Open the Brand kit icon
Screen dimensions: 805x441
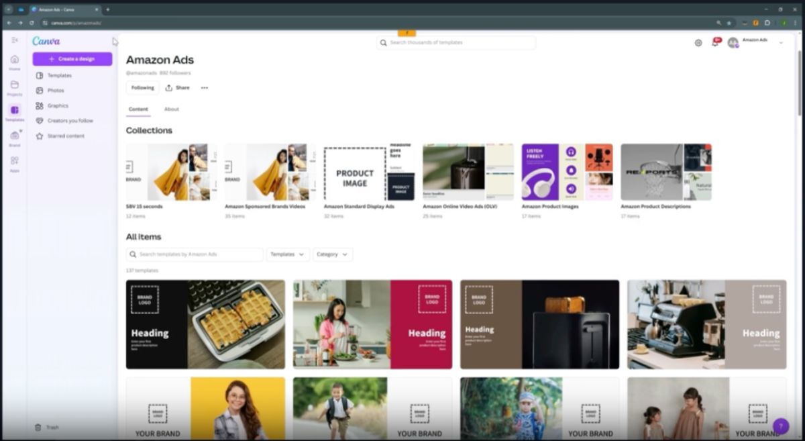(x=14, y=136)
